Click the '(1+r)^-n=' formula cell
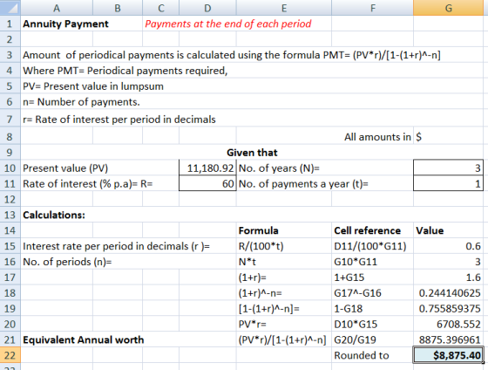This screenshot has width=488, height=370. coord(261,292)
